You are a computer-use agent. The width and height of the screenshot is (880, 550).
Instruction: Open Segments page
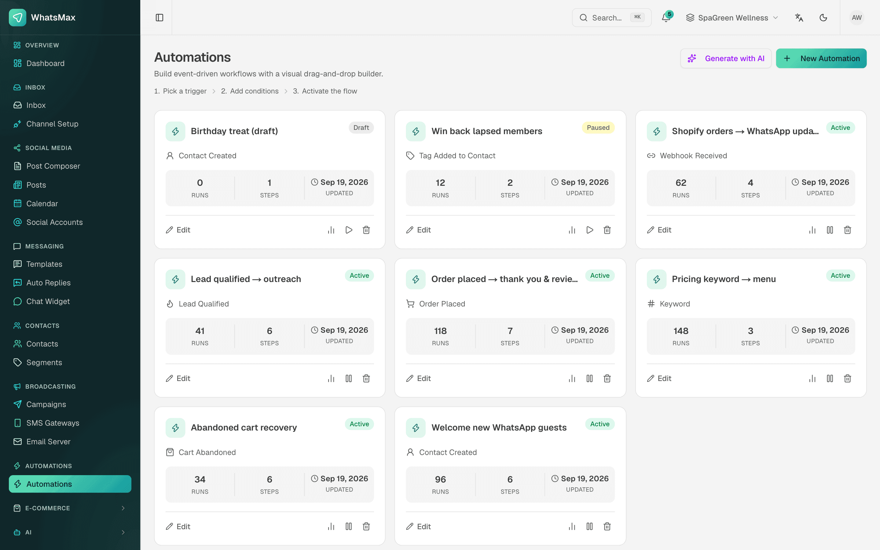coord(70,362)
